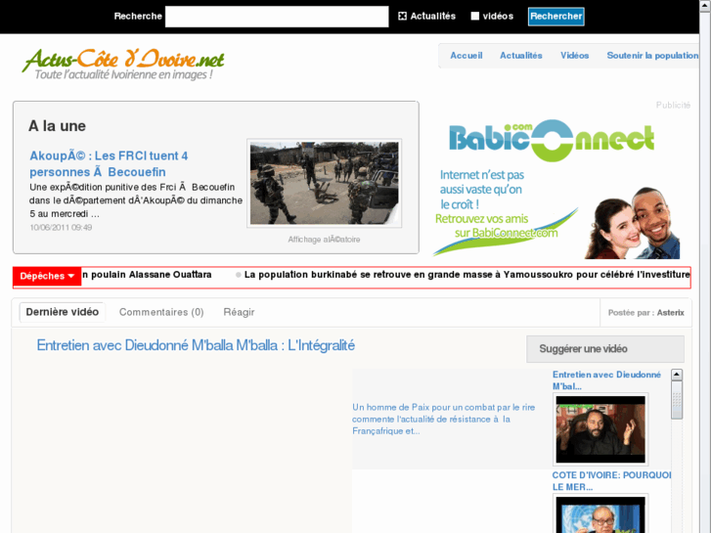Screen dimensions: 711x533
Task: Click A la une heading
Action: 57,126
